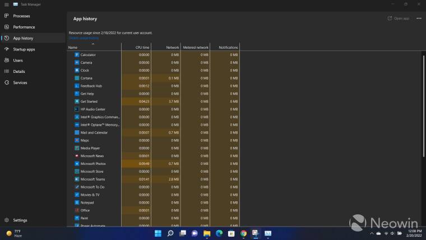Screen dimensions: 426x240
Task: Open the hamburger navigation menu
Action: [6, 4]
